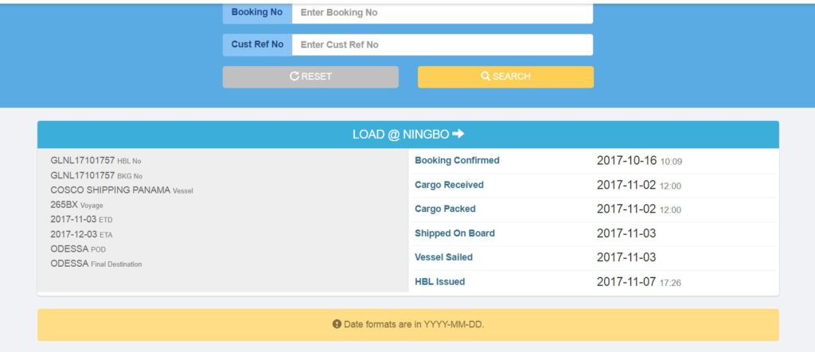Select the Booking No field label
Viewport: 815px width, 352px height.
coord(257,13)
